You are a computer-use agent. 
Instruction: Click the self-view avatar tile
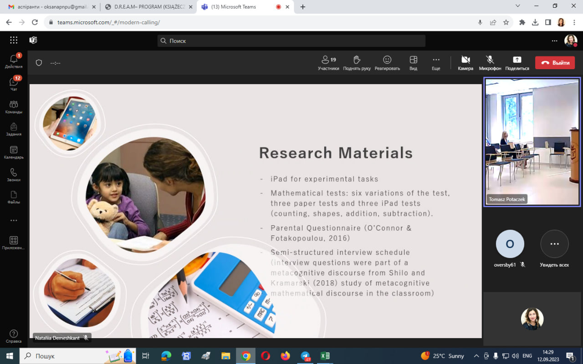[x=532, y=318]
